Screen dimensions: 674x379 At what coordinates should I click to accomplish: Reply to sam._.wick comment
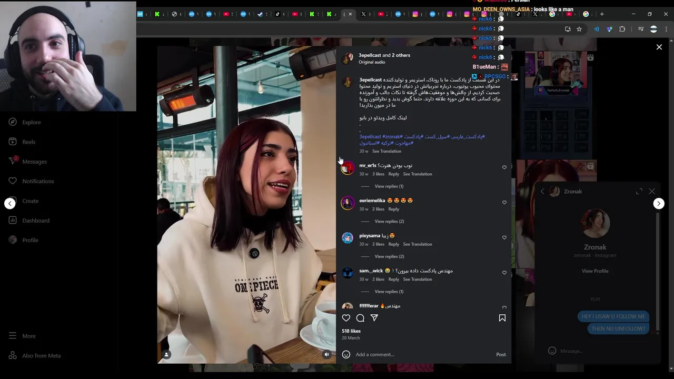(394, 280)
